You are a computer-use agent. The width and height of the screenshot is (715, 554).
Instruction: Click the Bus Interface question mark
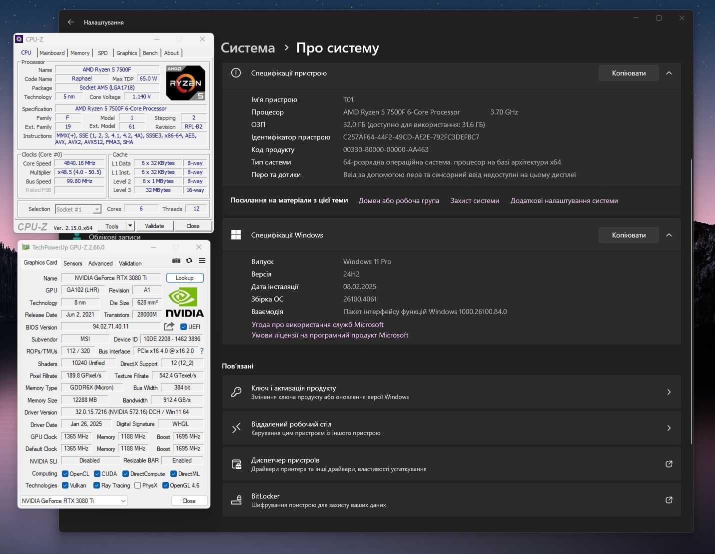[202, 351]
